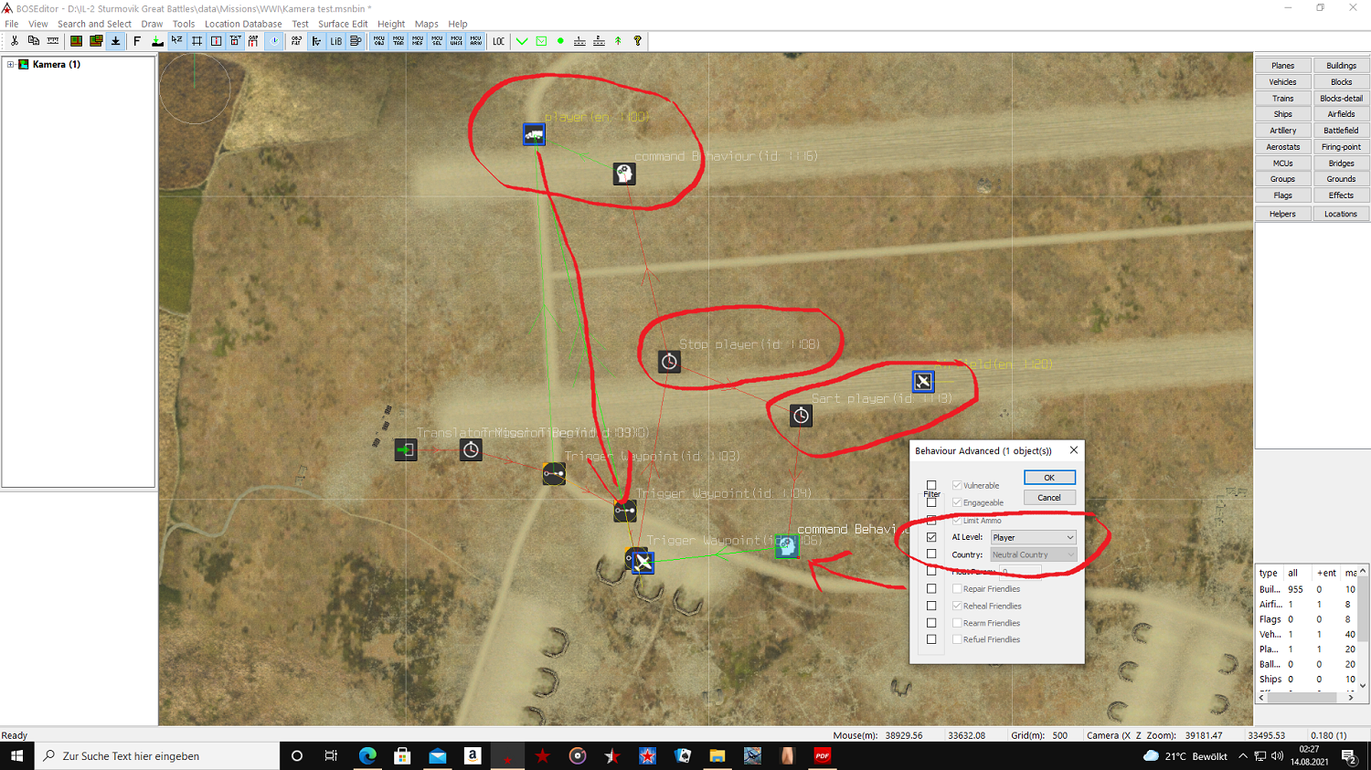
Task: Uncheck the AI Level filter checkbox
Action: pyautogui.click(x=931, y=537)
